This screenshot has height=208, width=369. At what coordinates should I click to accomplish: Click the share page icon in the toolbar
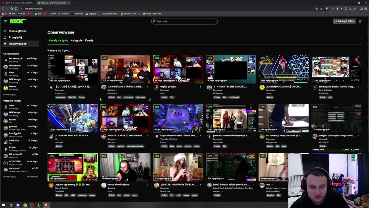[321, 9]
